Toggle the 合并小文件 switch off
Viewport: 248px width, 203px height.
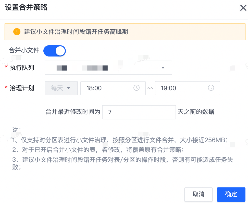55,51
